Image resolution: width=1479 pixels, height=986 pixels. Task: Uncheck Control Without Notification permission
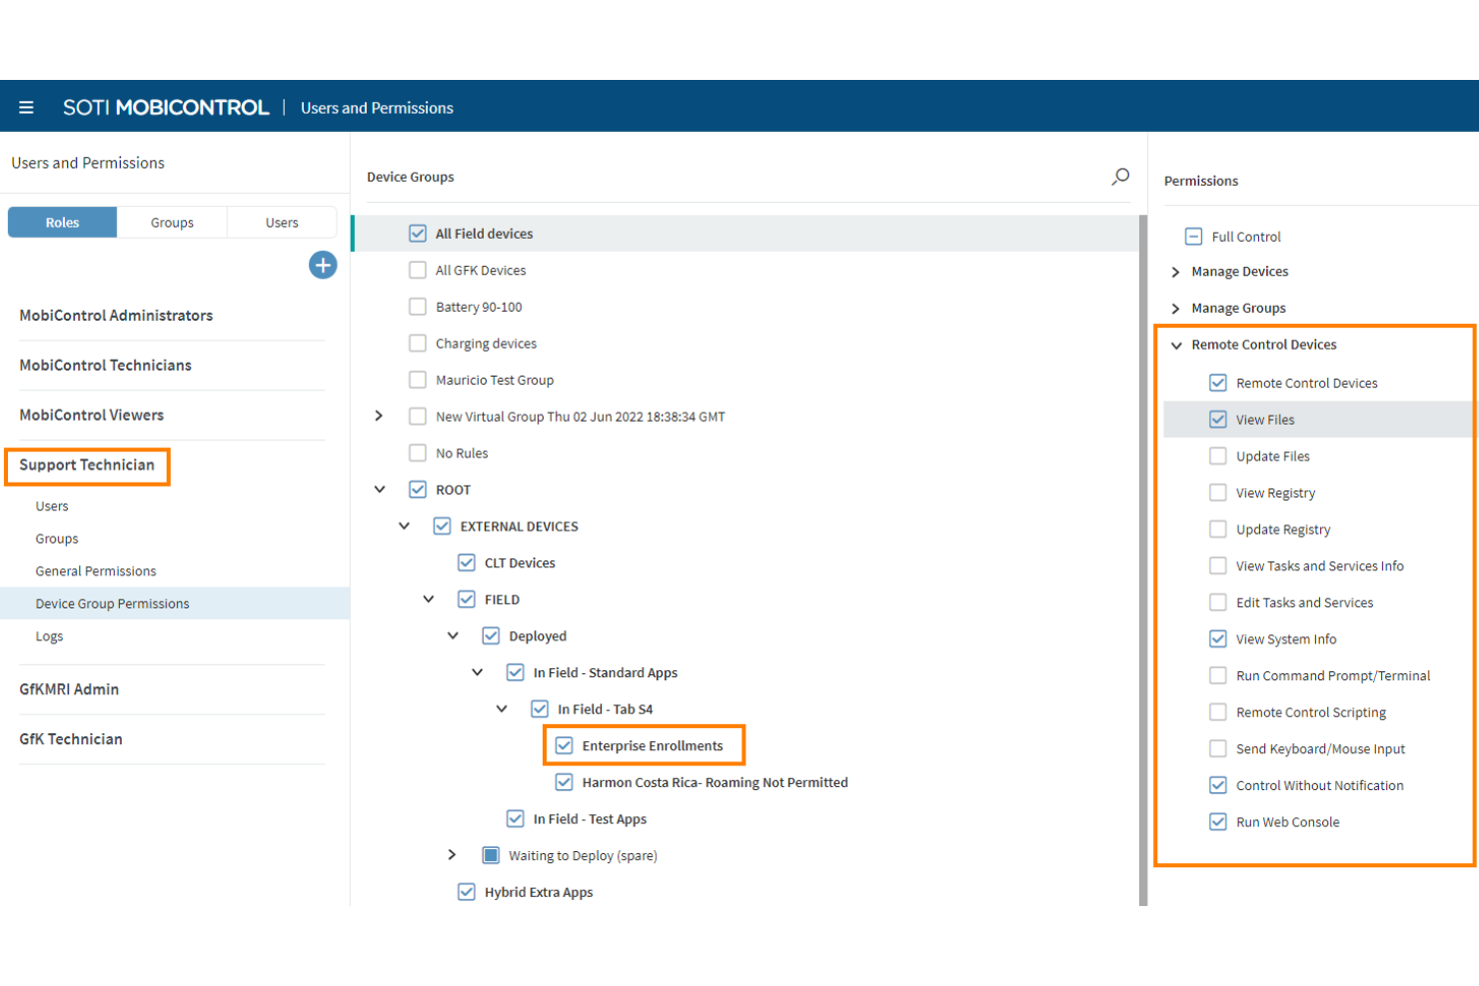(x=1218, y=785)
